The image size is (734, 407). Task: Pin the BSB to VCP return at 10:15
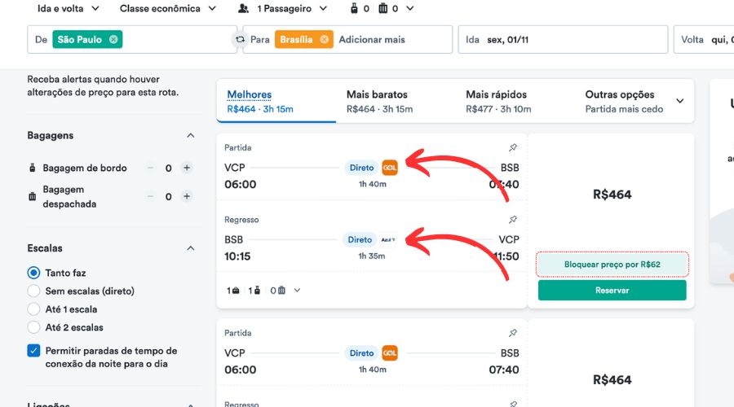[513, 220]
